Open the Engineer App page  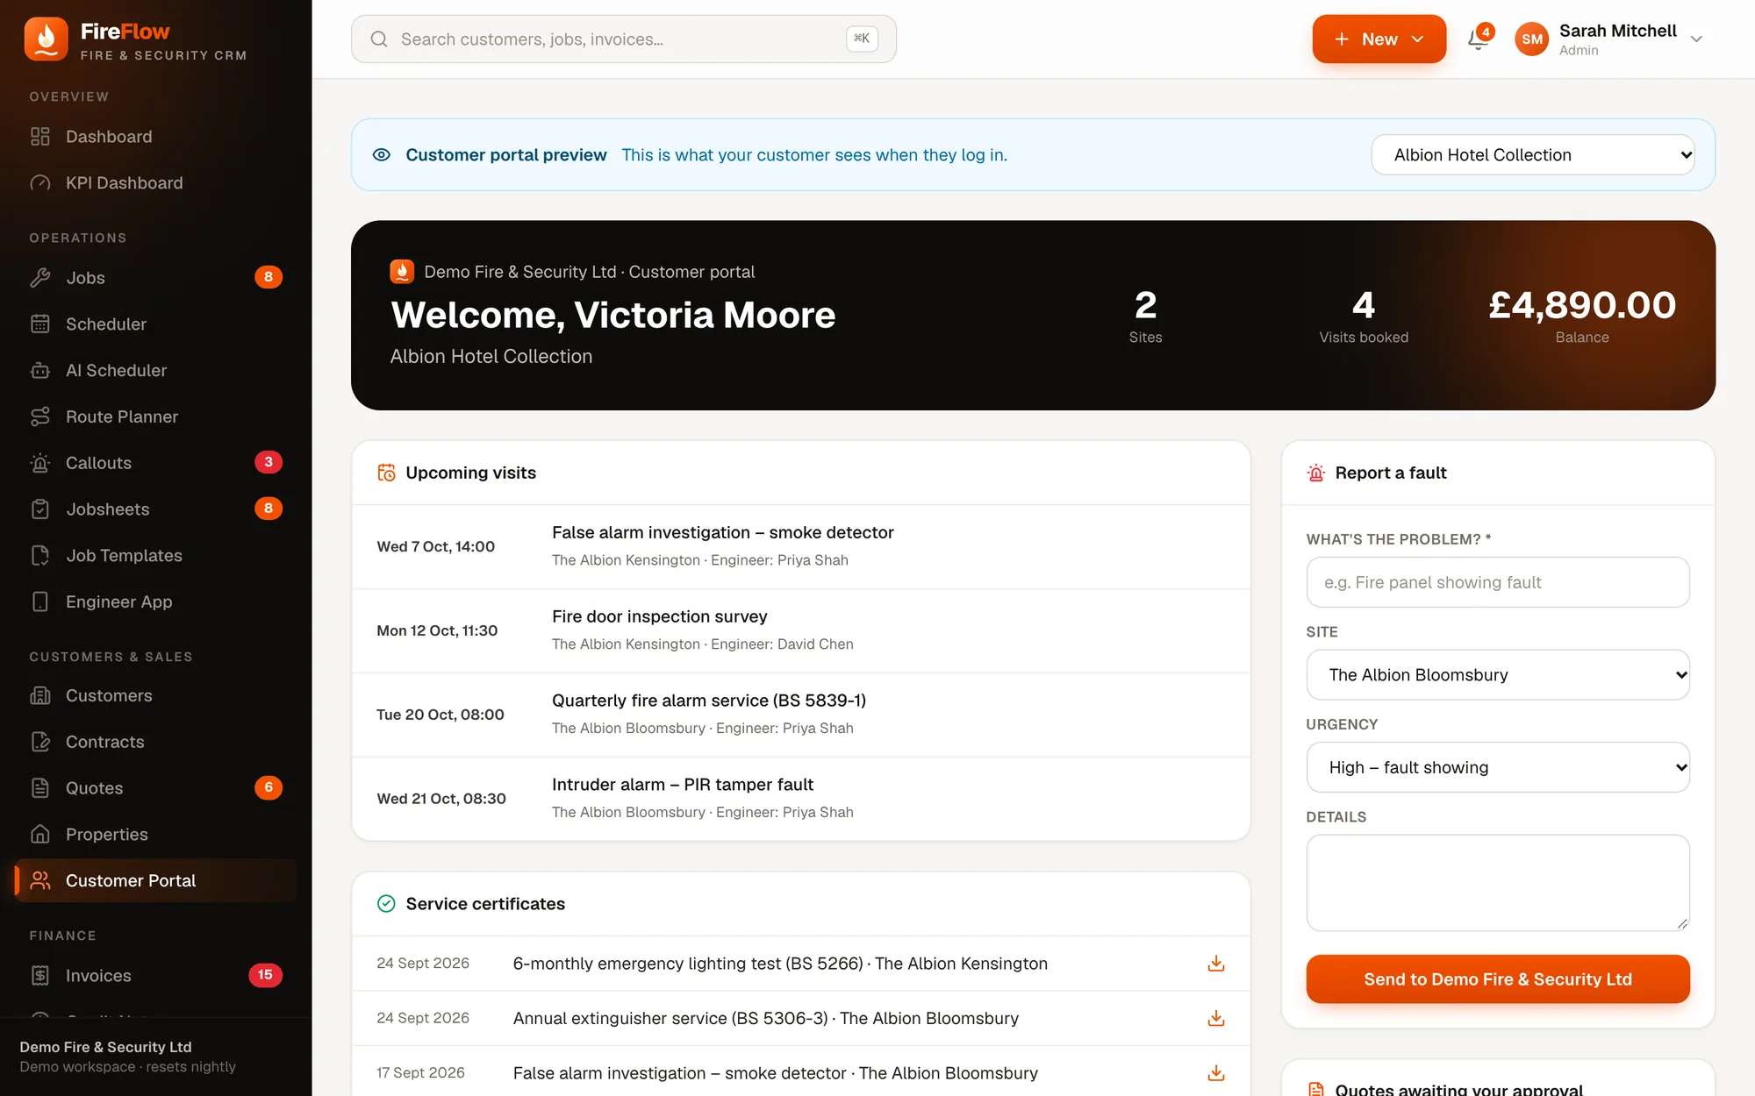tap(156, 602)
